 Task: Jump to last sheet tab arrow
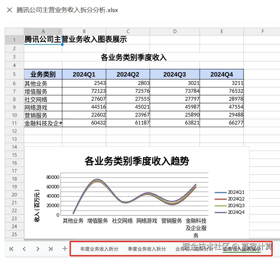coord(51,249)
